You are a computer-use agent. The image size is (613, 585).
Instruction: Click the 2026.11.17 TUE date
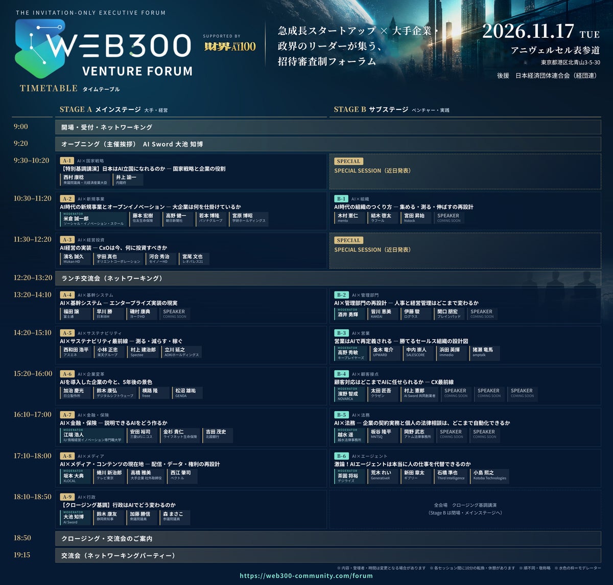click(541, 31)
